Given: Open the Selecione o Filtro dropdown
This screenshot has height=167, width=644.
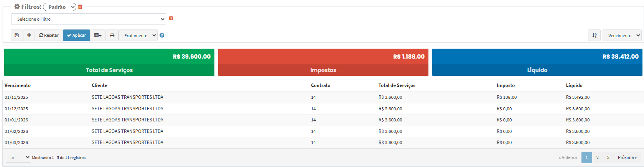Looking at the screenshot, I should click(89, 19).
